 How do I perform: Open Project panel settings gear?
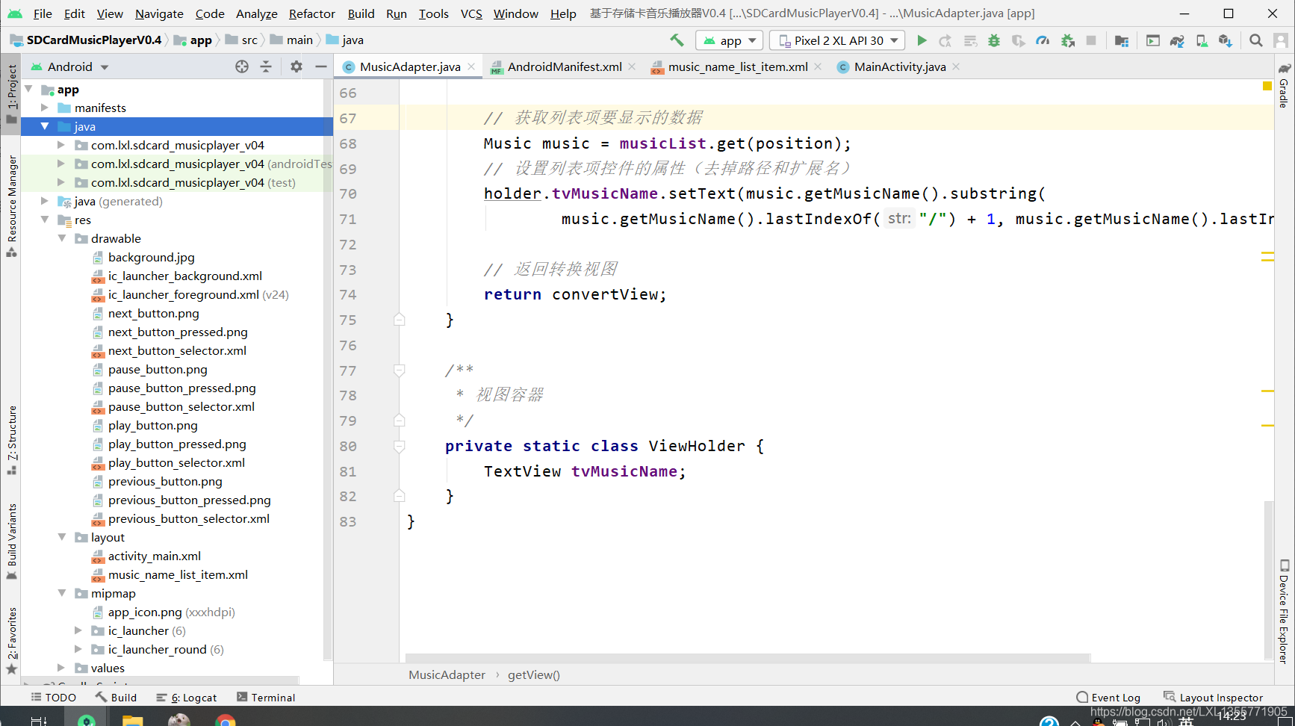[296, 66]
